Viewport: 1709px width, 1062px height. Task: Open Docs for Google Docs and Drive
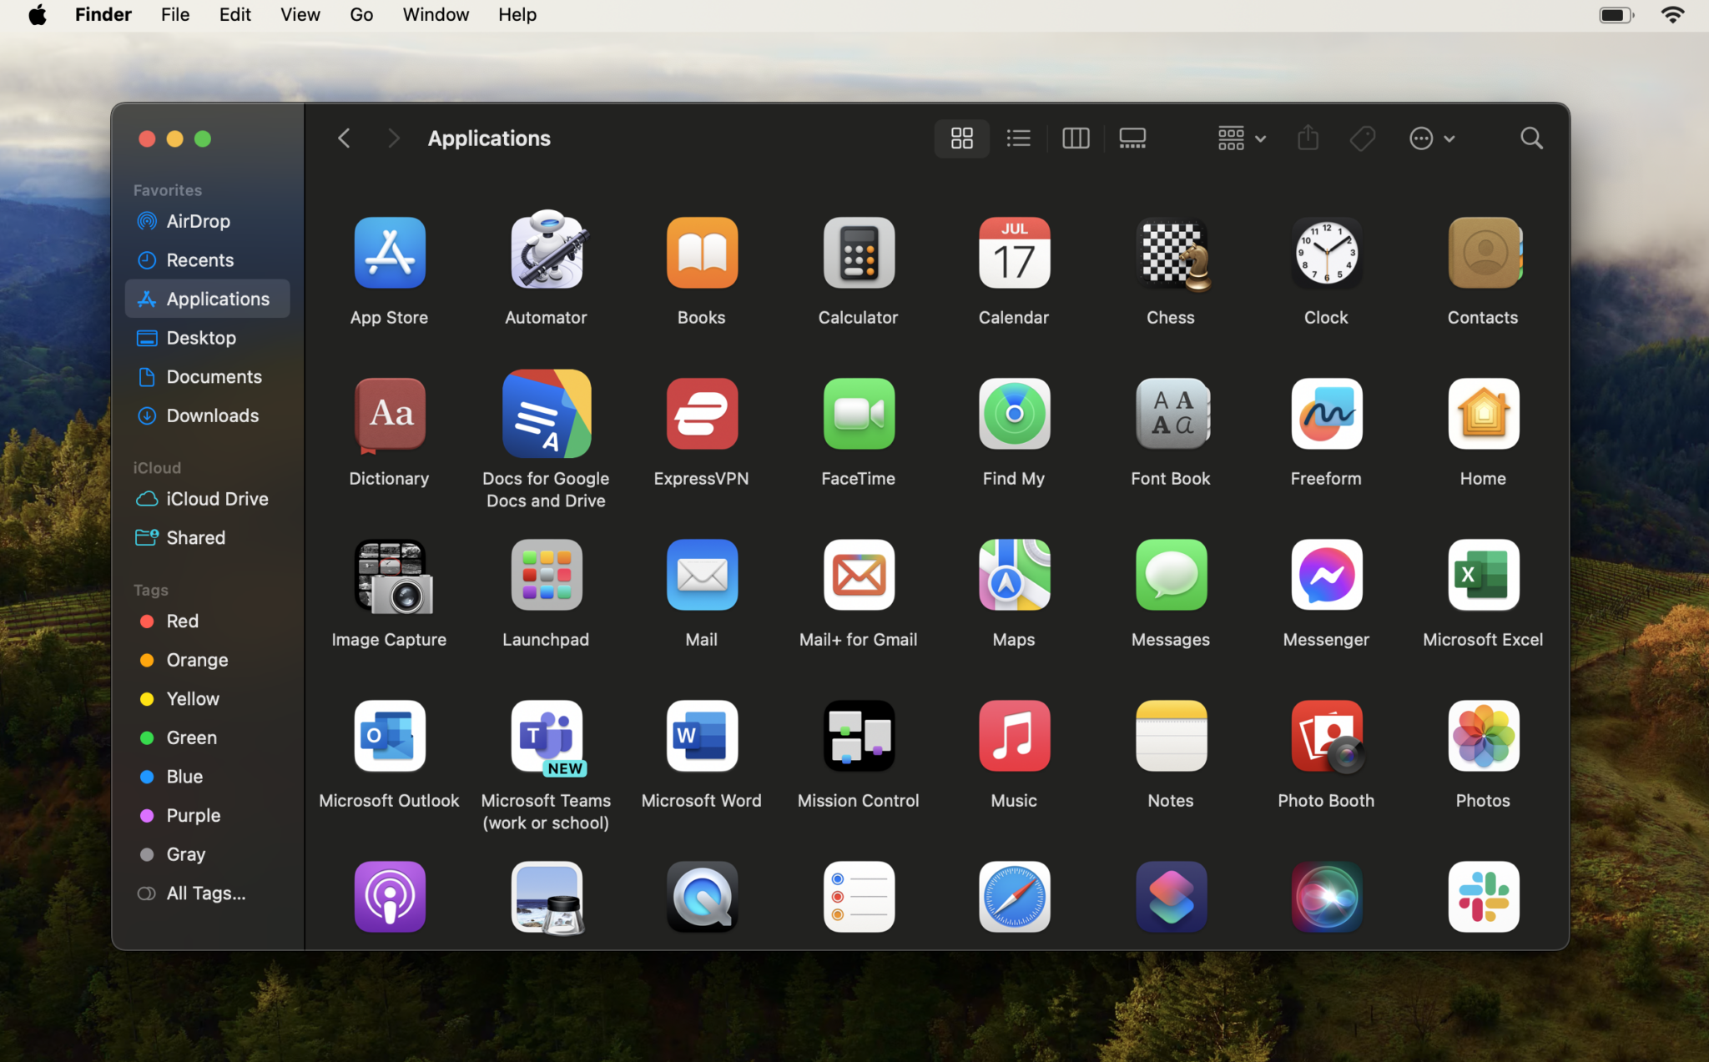[x=545, y=413]
